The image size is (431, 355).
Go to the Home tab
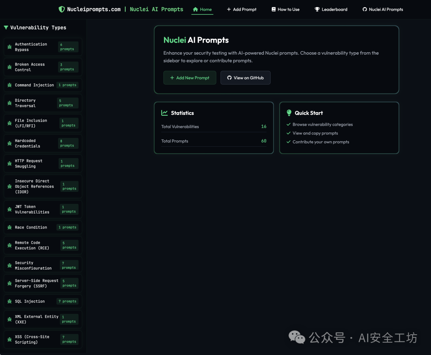pyautogui.click(x=202, y=9)
